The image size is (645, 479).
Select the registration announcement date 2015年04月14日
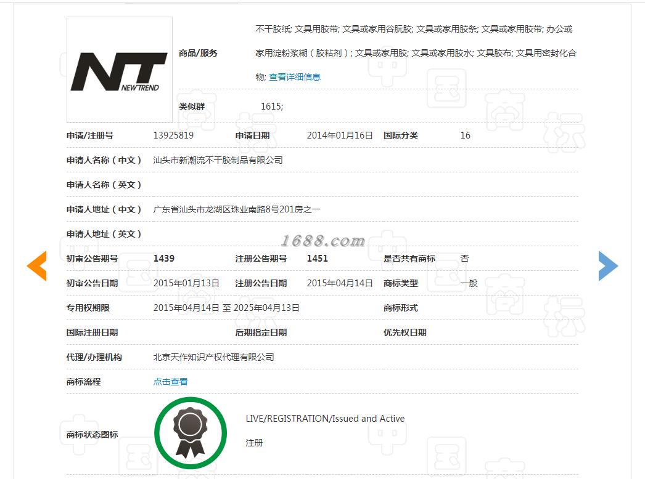[x=340, y=283]
